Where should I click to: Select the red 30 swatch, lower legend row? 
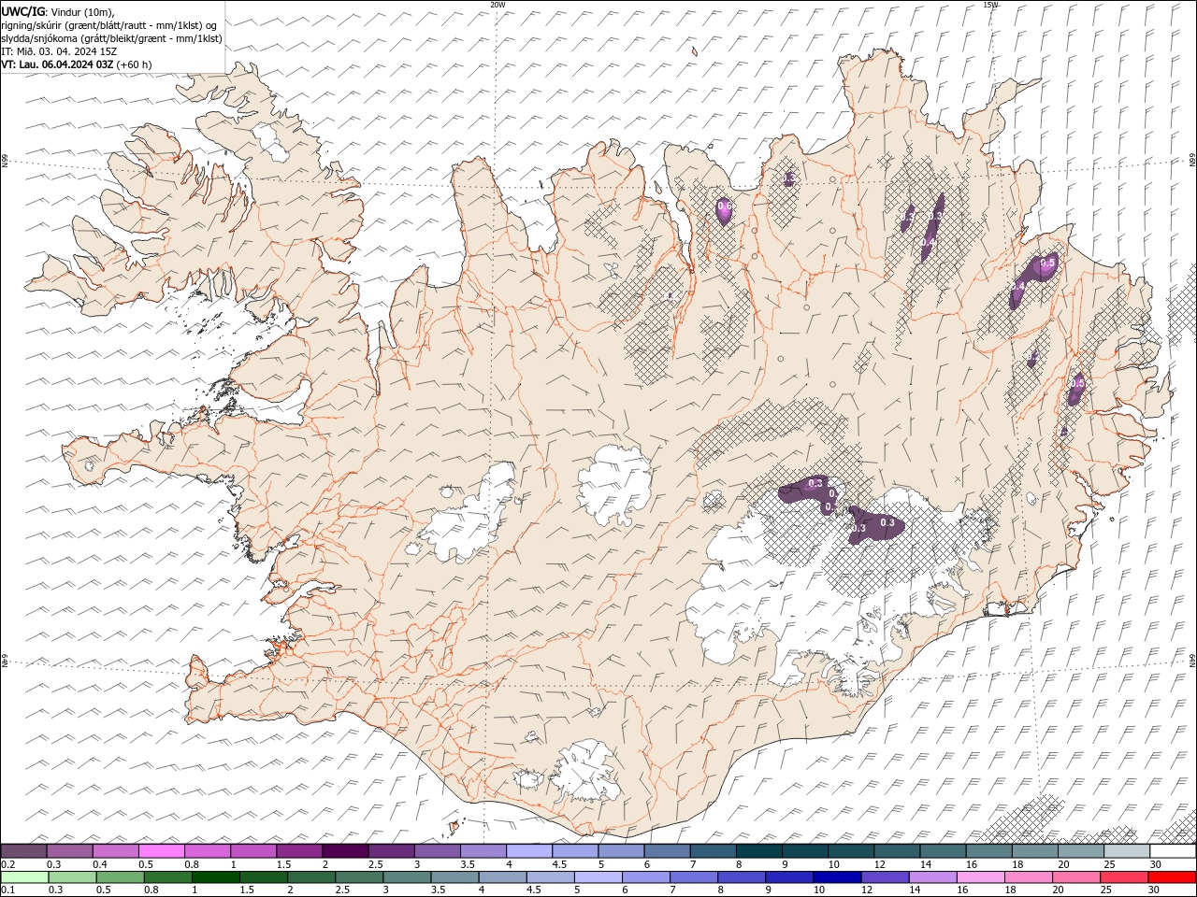(1172, 877)
